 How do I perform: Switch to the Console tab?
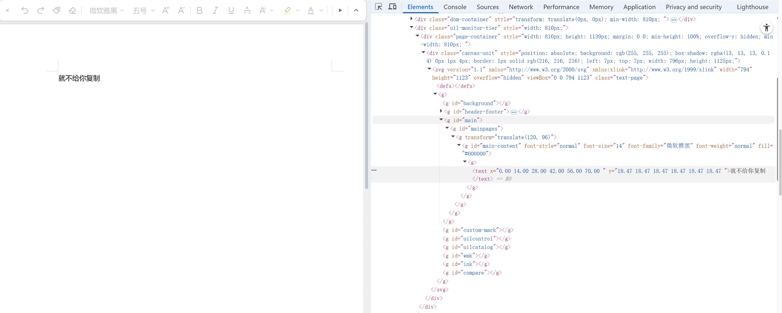pyautogui.click(x=455, y=7)
